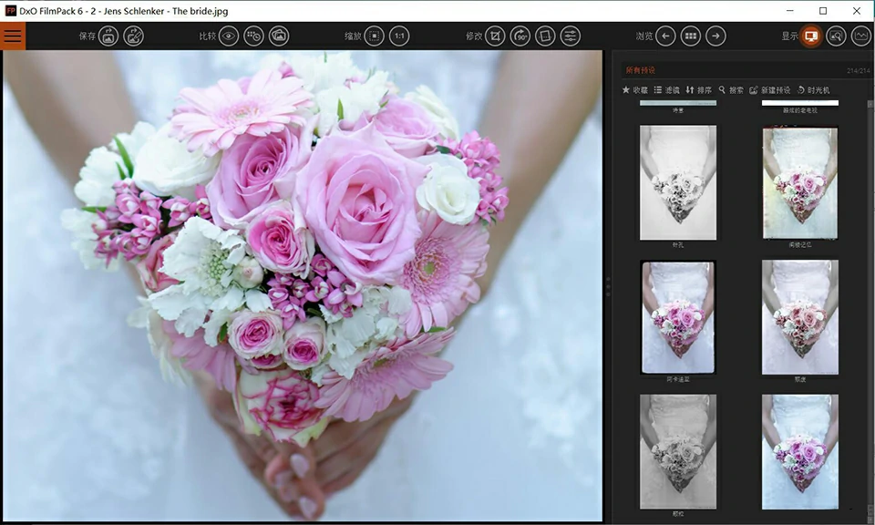The width and height of the screenshot is (875, 525).
Task: Go to the previous image arrow
Action: click(665, 36)
